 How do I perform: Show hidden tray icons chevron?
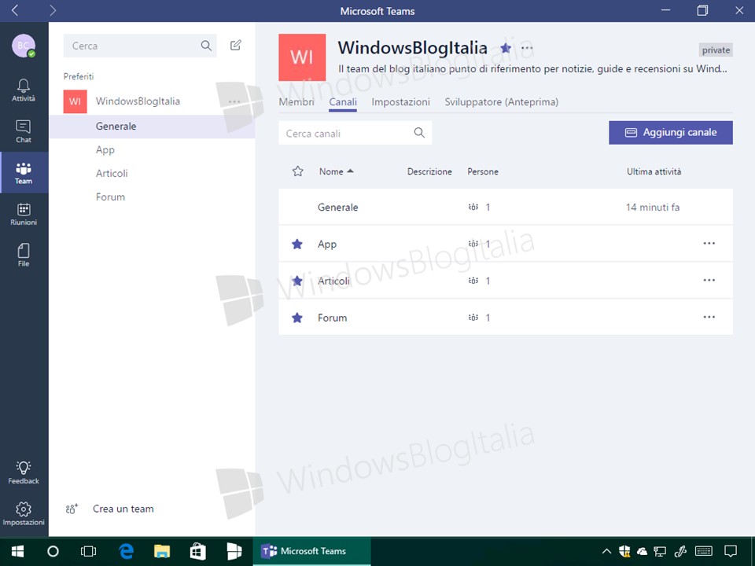coord(606,552)
